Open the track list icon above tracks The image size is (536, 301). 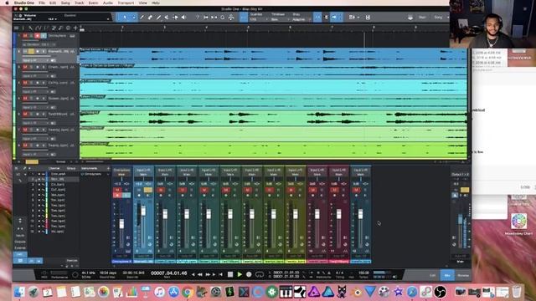16,28
